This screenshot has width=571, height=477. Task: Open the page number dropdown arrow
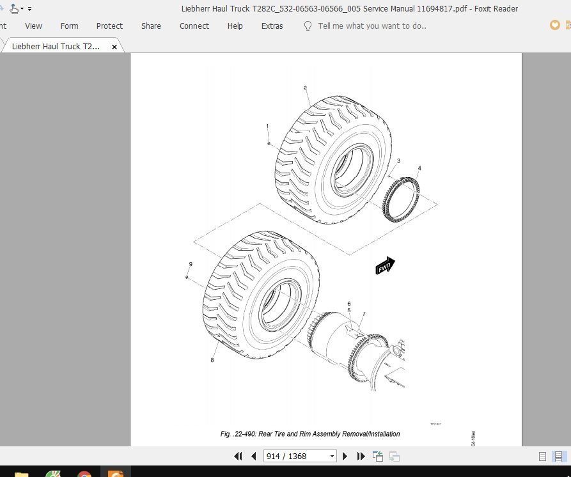pyautogui.click(x=332, y=457)
